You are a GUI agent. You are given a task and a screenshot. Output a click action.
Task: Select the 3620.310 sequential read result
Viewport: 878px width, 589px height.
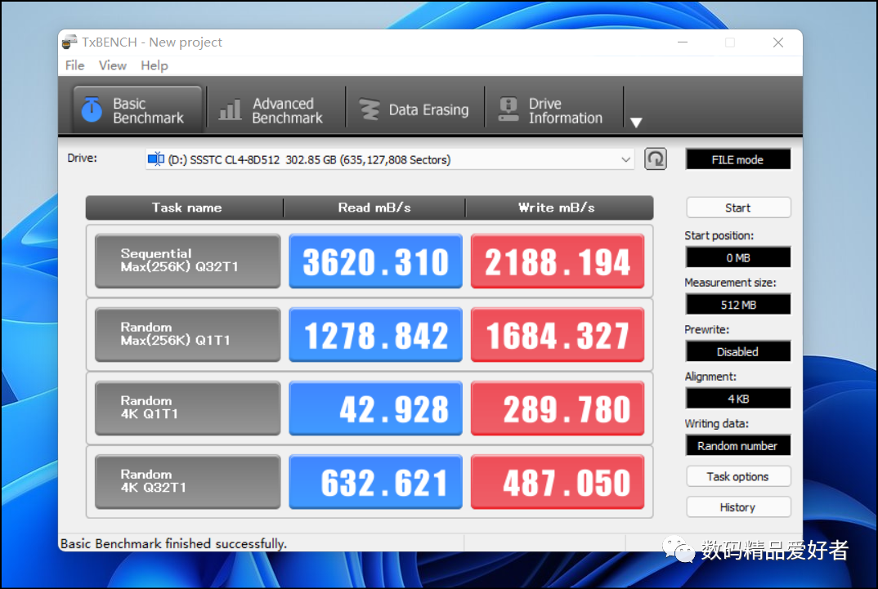tap(376, 261)
